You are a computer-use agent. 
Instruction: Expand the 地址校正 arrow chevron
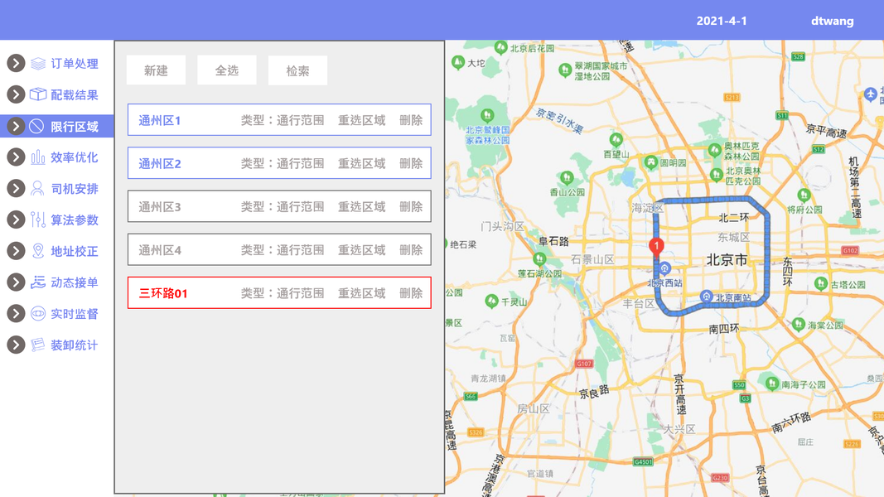(x=16, y=251)
